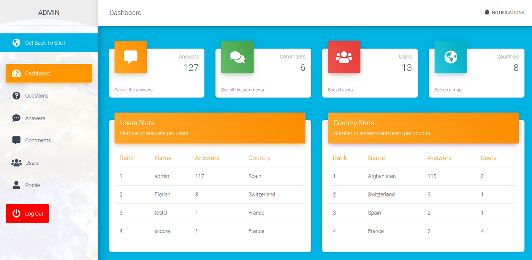Screen dimensions: 532x260
Task: Click the green Comments speech bubble icon
Action: click(237, 57)
